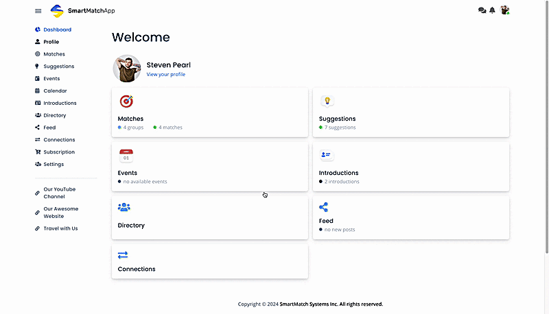Click the Directory card people icon
The height and width of the screenshot is (314, 549).
[124, 207]
